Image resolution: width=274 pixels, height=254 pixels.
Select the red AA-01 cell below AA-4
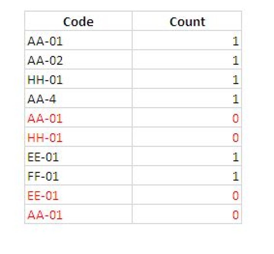coord(78,118)
